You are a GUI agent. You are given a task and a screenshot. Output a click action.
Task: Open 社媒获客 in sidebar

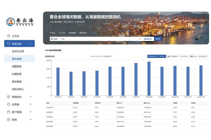[17, 74]
